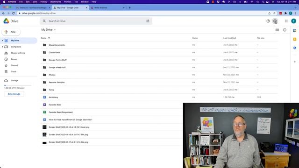This screenshot has width=299, height=168.
Task: Open the Chrome menu in menu bar
Action: coord(12,2)
